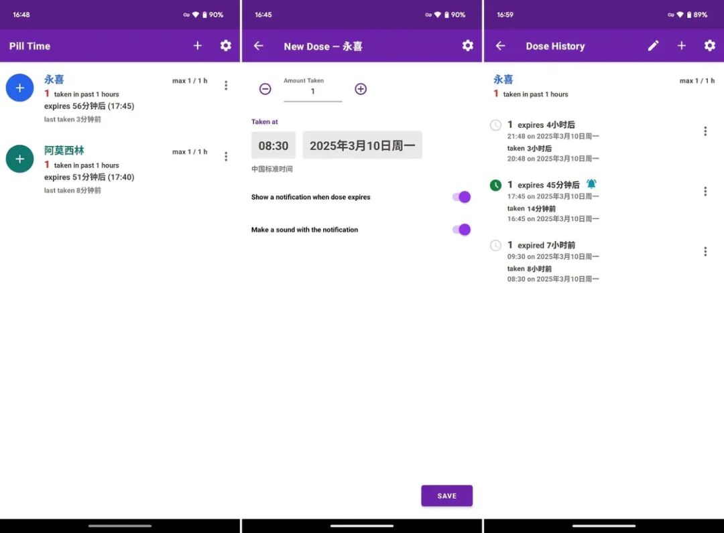Viewport: 724px width, 533px height.
Task: Tap the Wi-Fi icon in Dose History status bar
Action: pos(680,15)
